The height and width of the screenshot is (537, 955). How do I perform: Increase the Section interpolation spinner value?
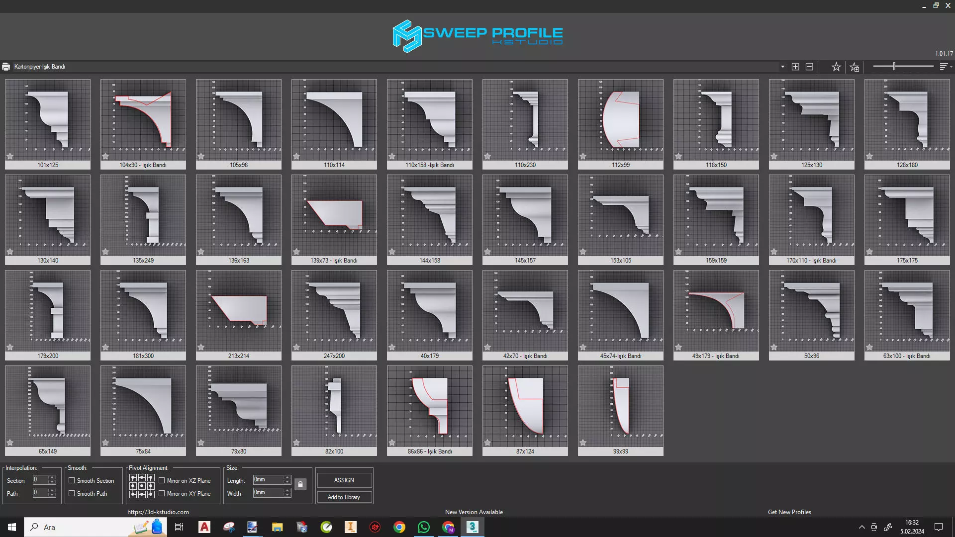[x=52, y=477]
